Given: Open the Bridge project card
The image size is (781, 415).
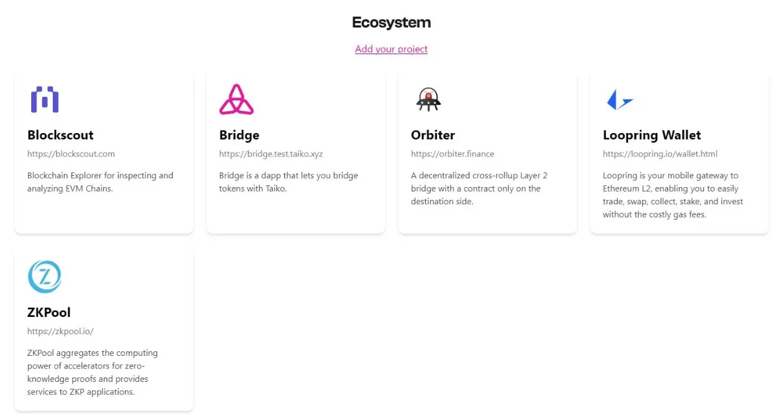Looking at the screenshot, I should [x=295, y=151].
